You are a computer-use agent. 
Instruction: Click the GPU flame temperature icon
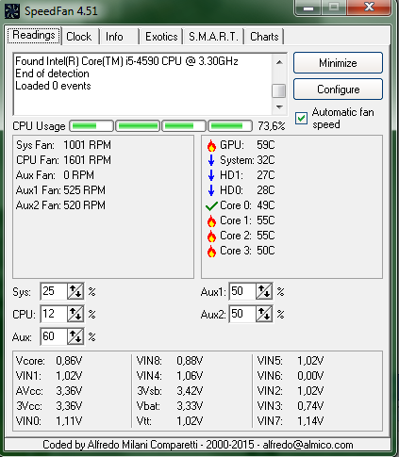pyautogui.click(x=211, y=145)
